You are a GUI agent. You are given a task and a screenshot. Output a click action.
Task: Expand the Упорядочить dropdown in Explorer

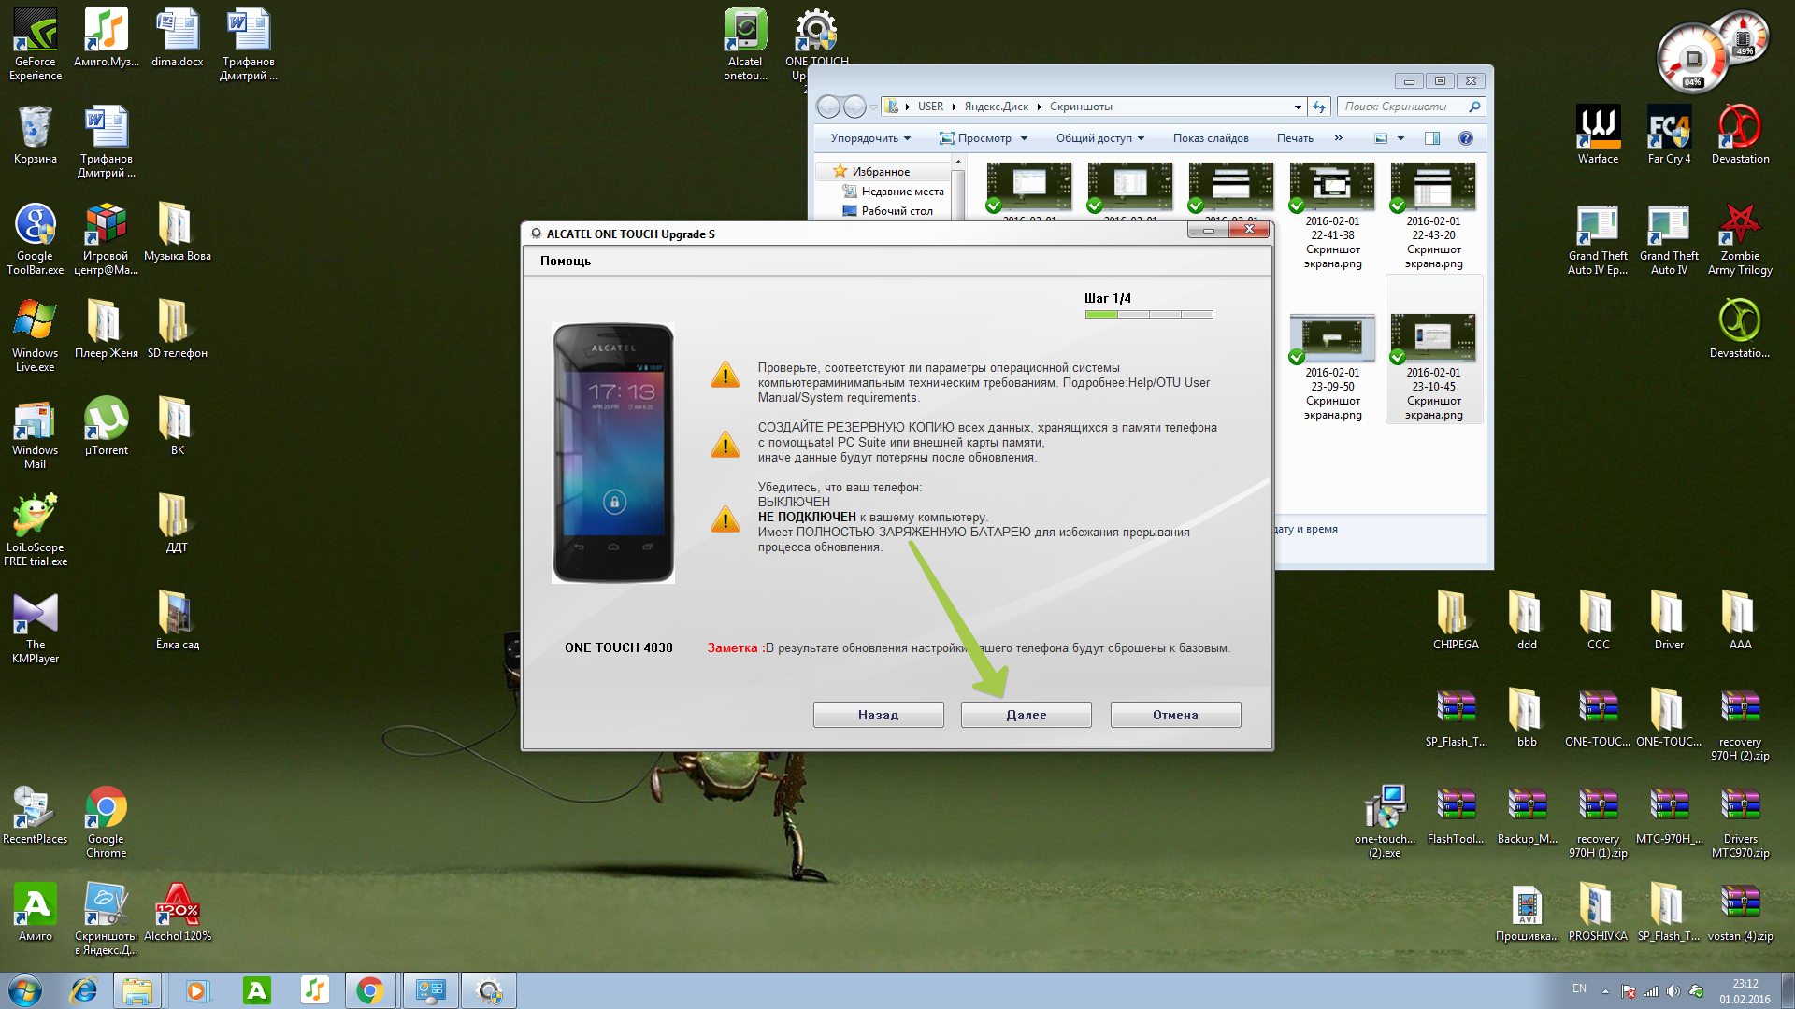(870, 138)
